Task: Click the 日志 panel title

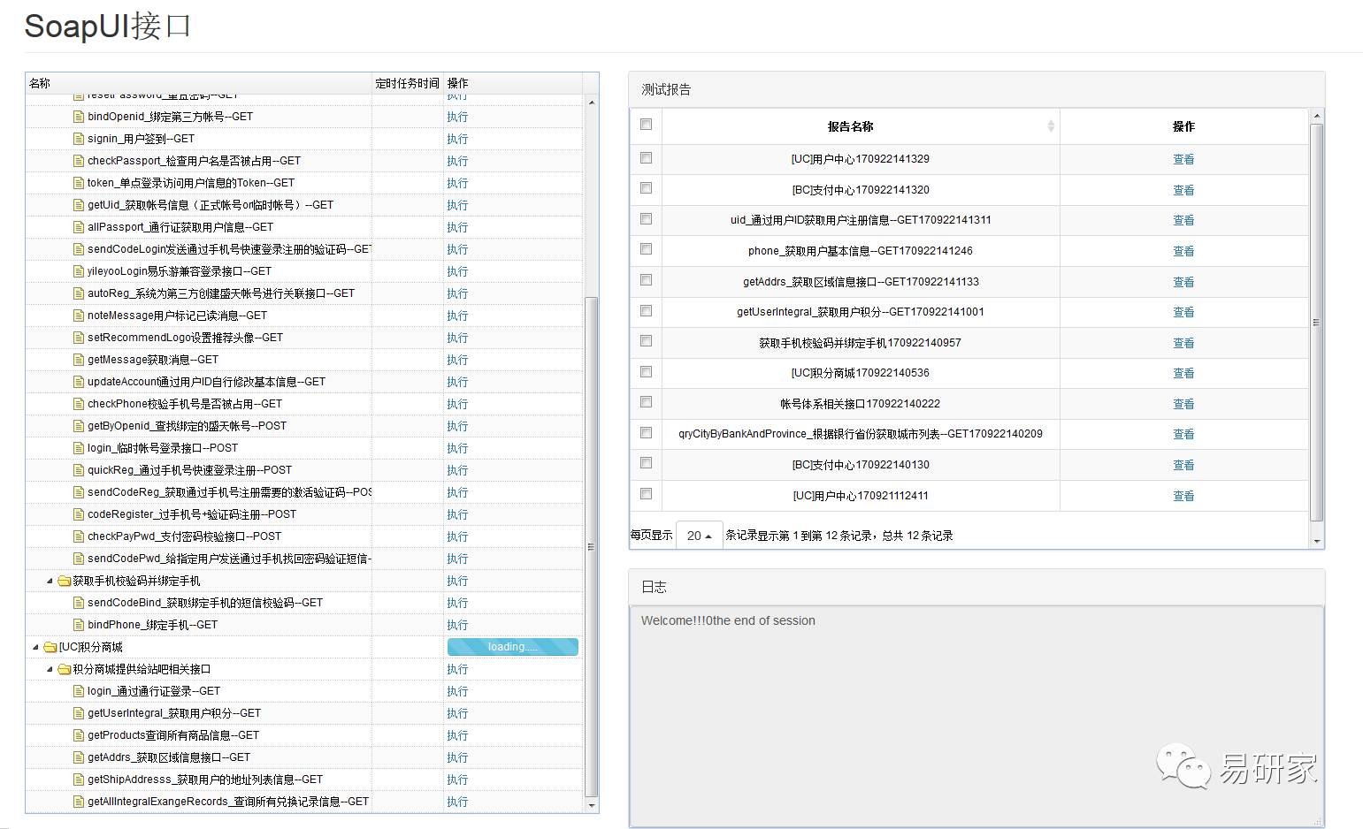Action: point(654,587)
